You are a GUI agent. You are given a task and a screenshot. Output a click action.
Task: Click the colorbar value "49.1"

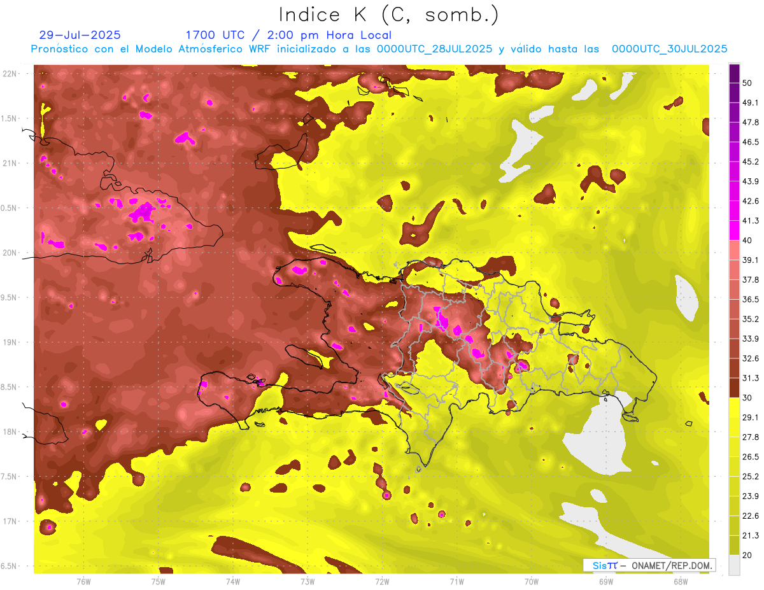751,102
